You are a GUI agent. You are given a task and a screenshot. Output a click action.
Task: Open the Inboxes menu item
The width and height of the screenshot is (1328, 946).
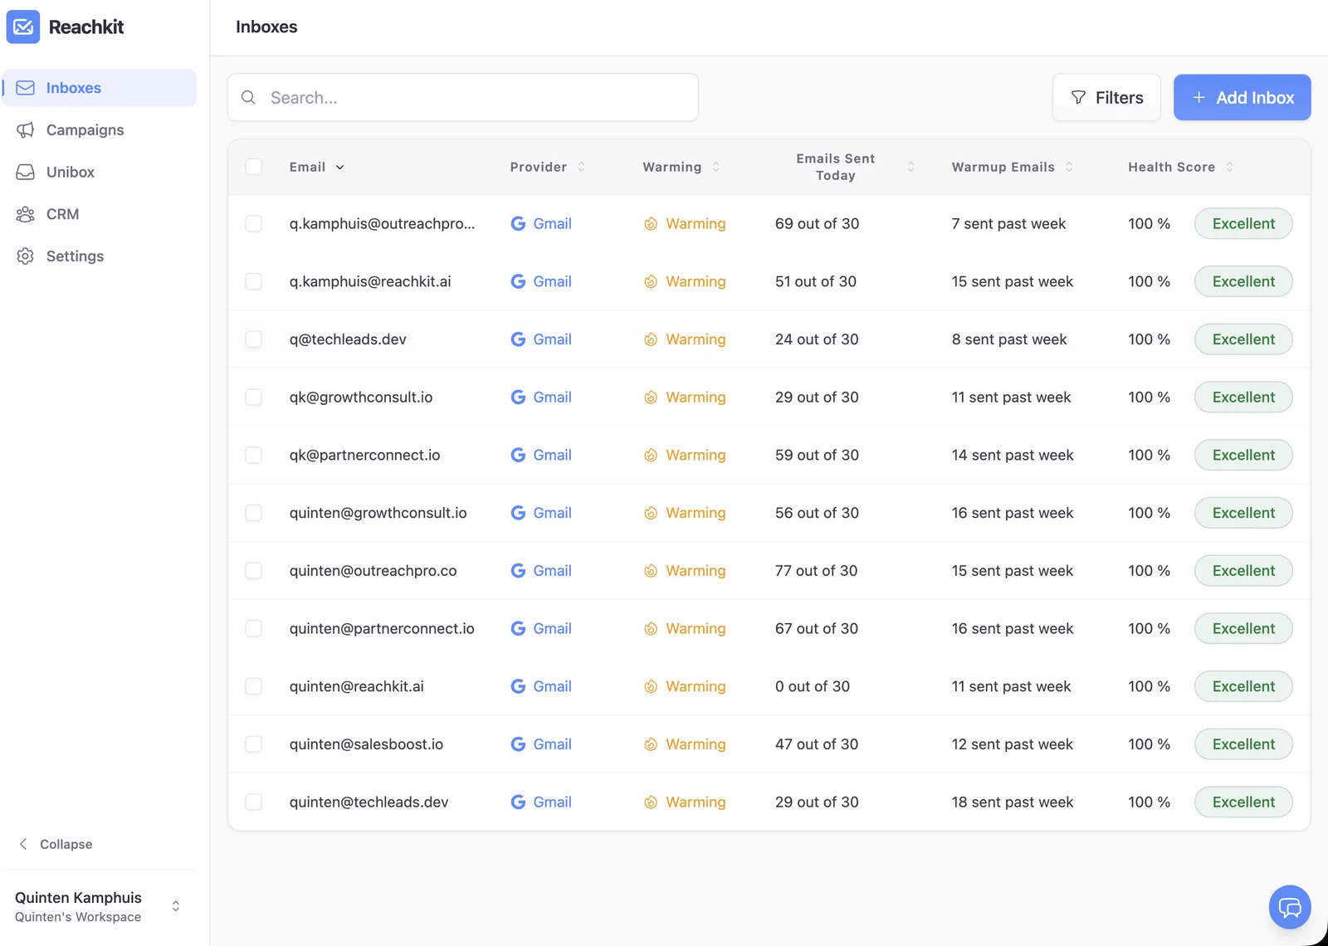click(100, 88)
